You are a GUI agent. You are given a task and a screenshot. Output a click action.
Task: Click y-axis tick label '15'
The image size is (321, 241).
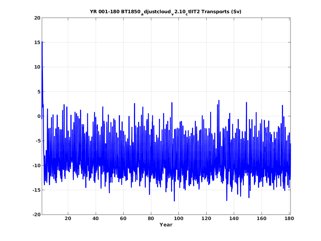point(37,43)
